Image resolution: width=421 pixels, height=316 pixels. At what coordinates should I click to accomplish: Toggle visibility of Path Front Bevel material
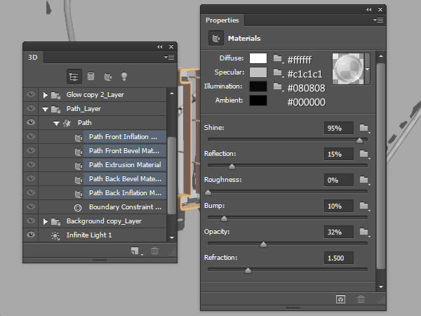pyautogui.click(x=31, y=150)
